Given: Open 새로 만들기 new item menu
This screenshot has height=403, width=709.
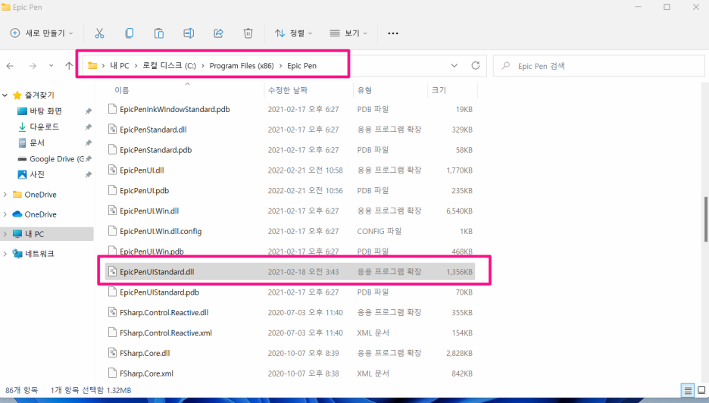Looking at the screenshot, I should (41, 33).
